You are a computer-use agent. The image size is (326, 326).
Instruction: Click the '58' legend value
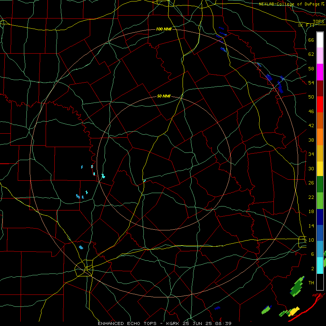pyautogui.click(x=311, y=69)
